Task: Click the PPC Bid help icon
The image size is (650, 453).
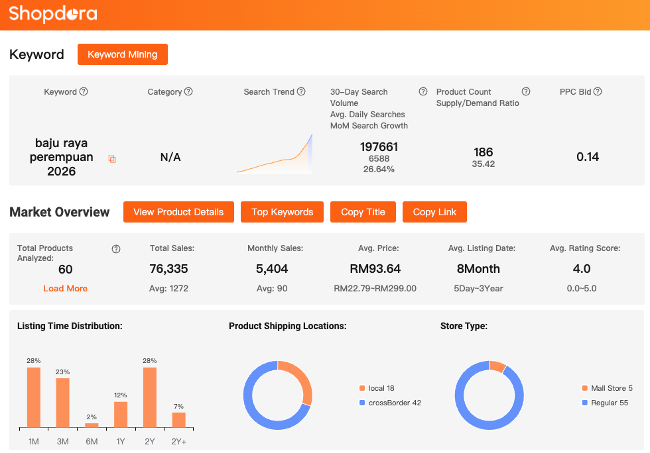Action: 598,92
